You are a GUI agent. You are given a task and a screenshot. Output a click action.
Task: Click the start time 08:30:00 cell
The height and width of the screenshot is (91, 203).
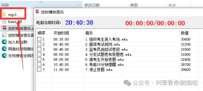[61, 39]
